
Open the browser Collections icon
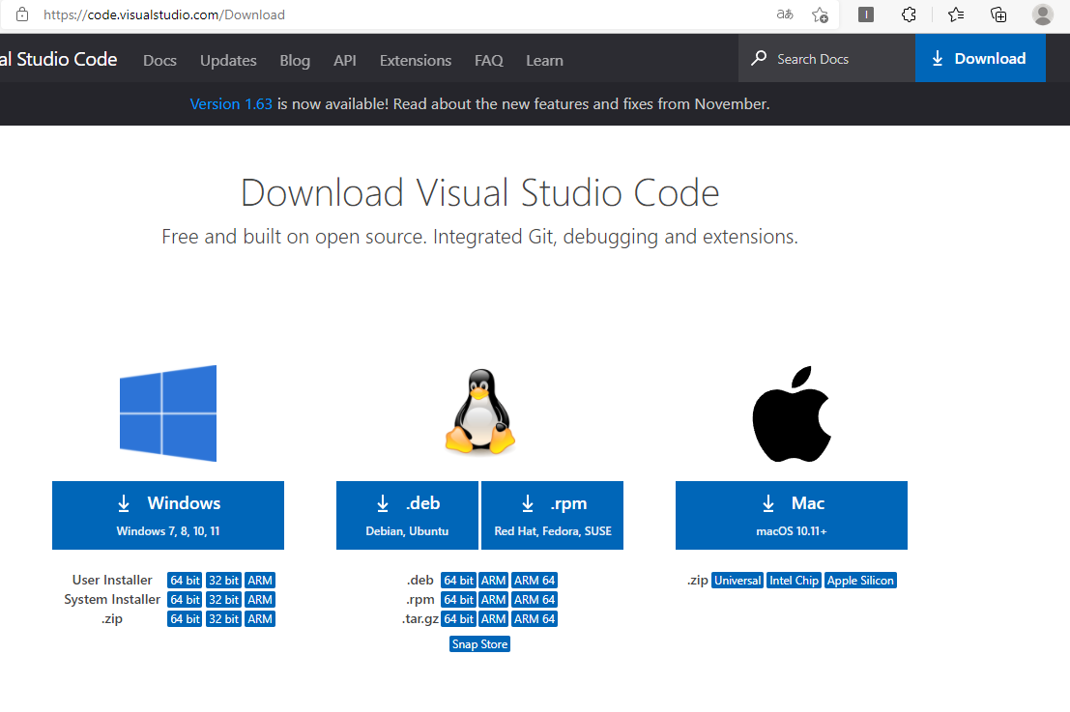tap(998, 14)
